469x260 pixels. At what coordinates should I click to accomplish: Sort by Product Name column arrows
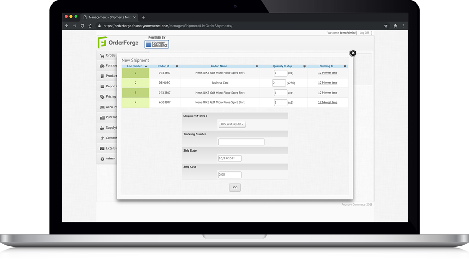[257, 66]
